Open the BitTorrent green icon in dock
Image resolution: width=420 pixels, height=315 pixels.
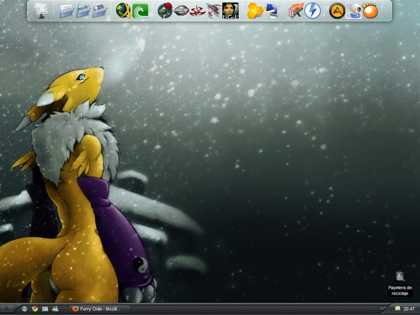(x=140, y=11)
